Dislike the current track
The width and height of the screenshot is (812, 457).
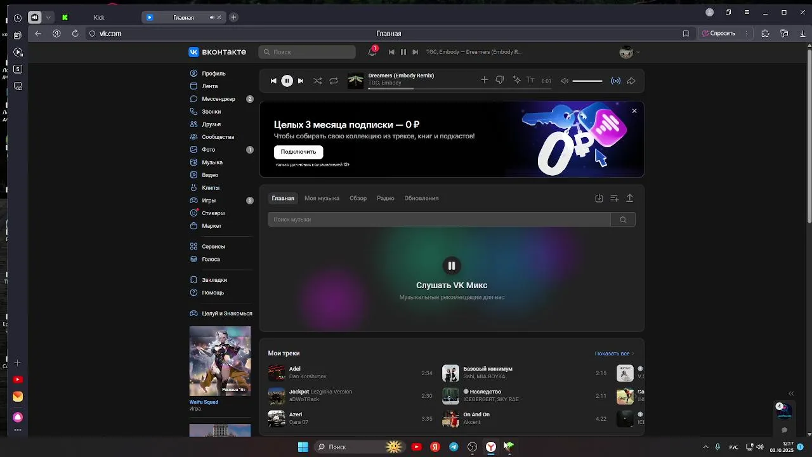tap(500, 80)
